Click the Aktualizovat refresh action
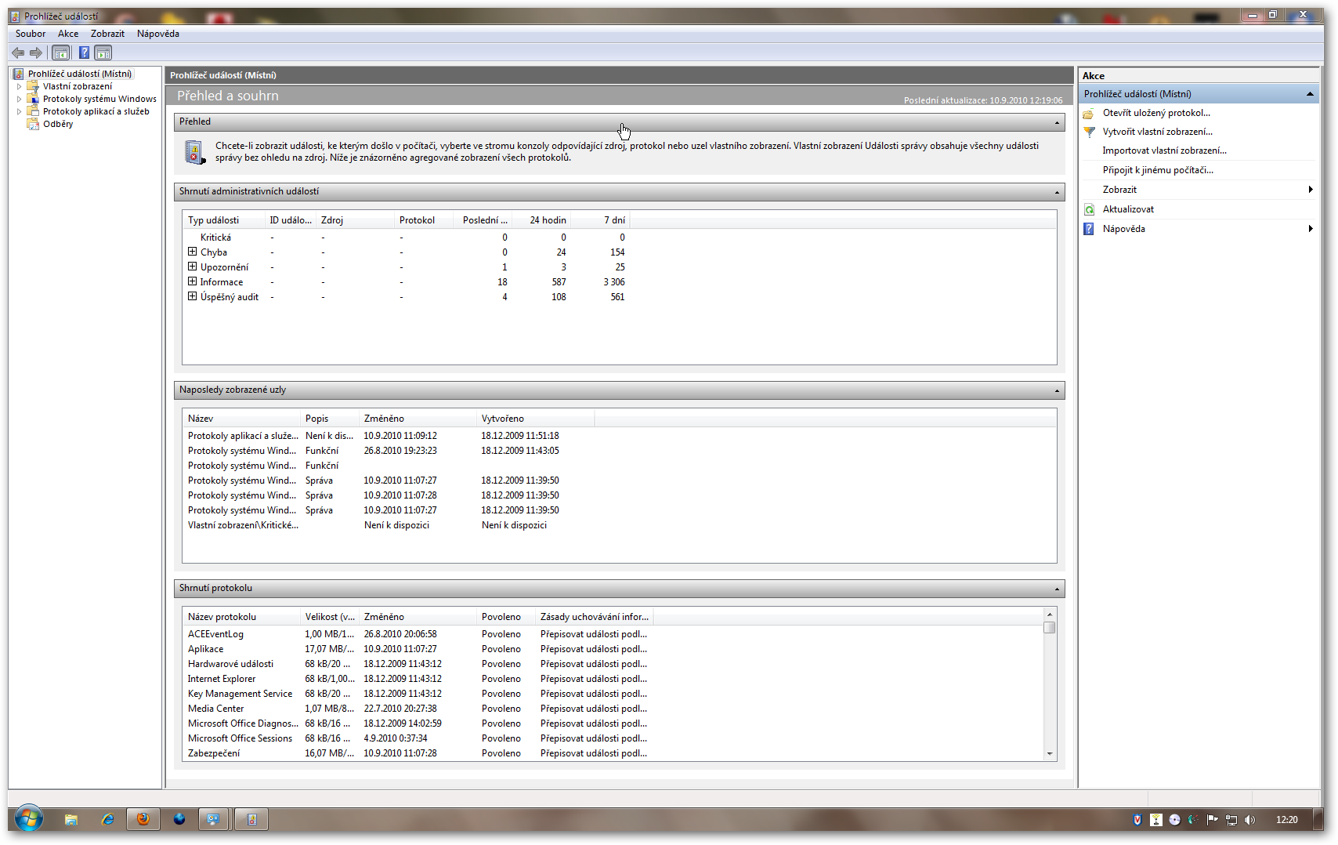 [x=1128, y=209]
